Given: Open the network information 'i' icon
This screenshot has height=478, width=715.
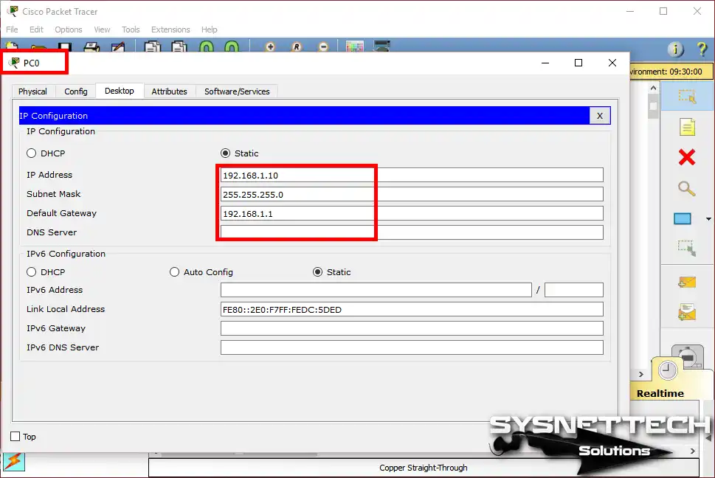Looking at the screenshot, I should (x=675, y=49).
